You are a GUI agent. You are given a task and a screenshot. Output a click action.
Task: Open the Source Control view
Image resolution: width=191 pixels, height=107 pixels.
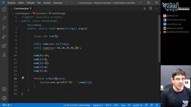click(4, 28)
